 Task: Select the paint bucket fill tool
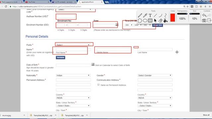coord(166,20)
